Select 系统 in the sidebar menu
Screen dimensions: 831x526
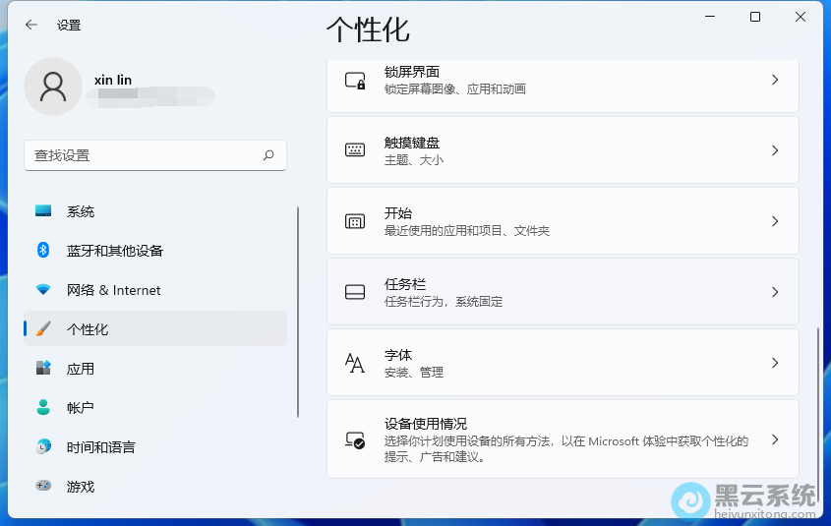coord(81,211)
